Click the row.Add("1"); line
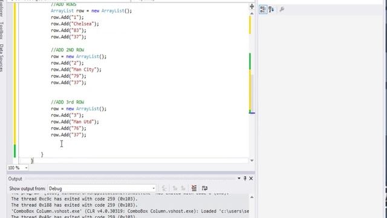The image size is (387, 218). coord(67,18)
